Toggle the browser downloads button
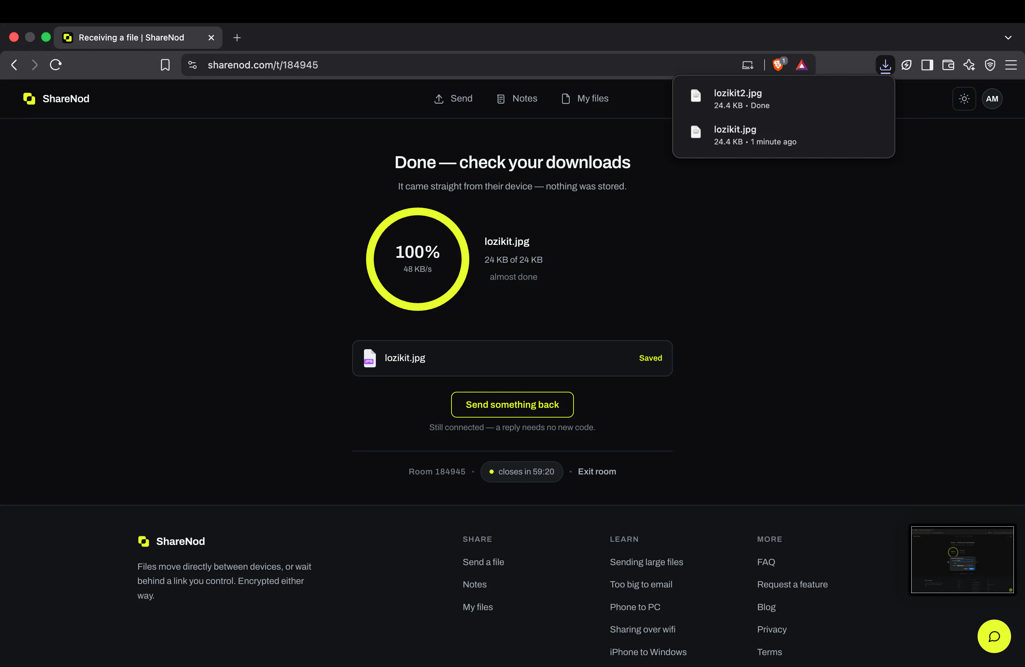The width and height of the screenshot is (1025, 667). [x=885, y=65]
